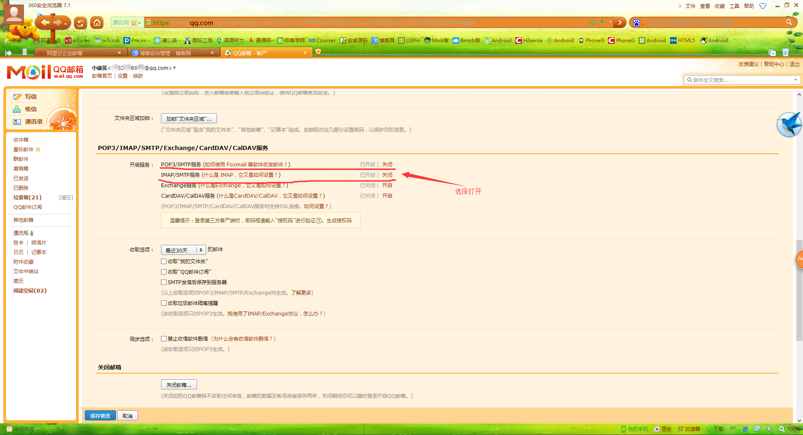Open the browser skin shirt icon
Screen dimensions: 803x435
point(763,6)
